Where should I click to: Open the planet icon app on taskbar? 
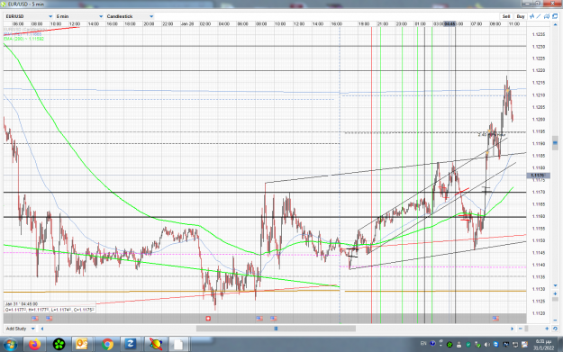coord(156,345)
